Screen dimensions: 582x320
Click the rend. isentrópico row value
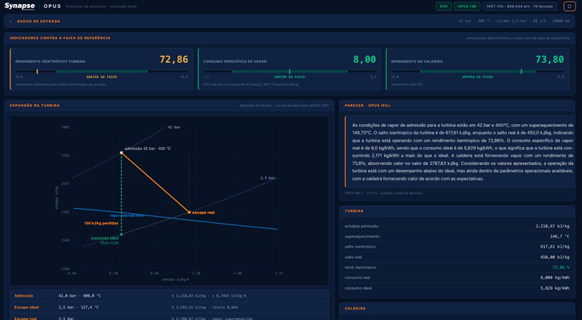click(561, 267)
